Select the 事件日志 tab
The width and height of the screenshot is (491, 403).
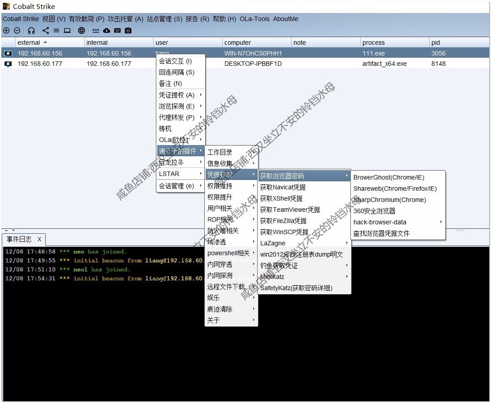click(x=19, y=239)
